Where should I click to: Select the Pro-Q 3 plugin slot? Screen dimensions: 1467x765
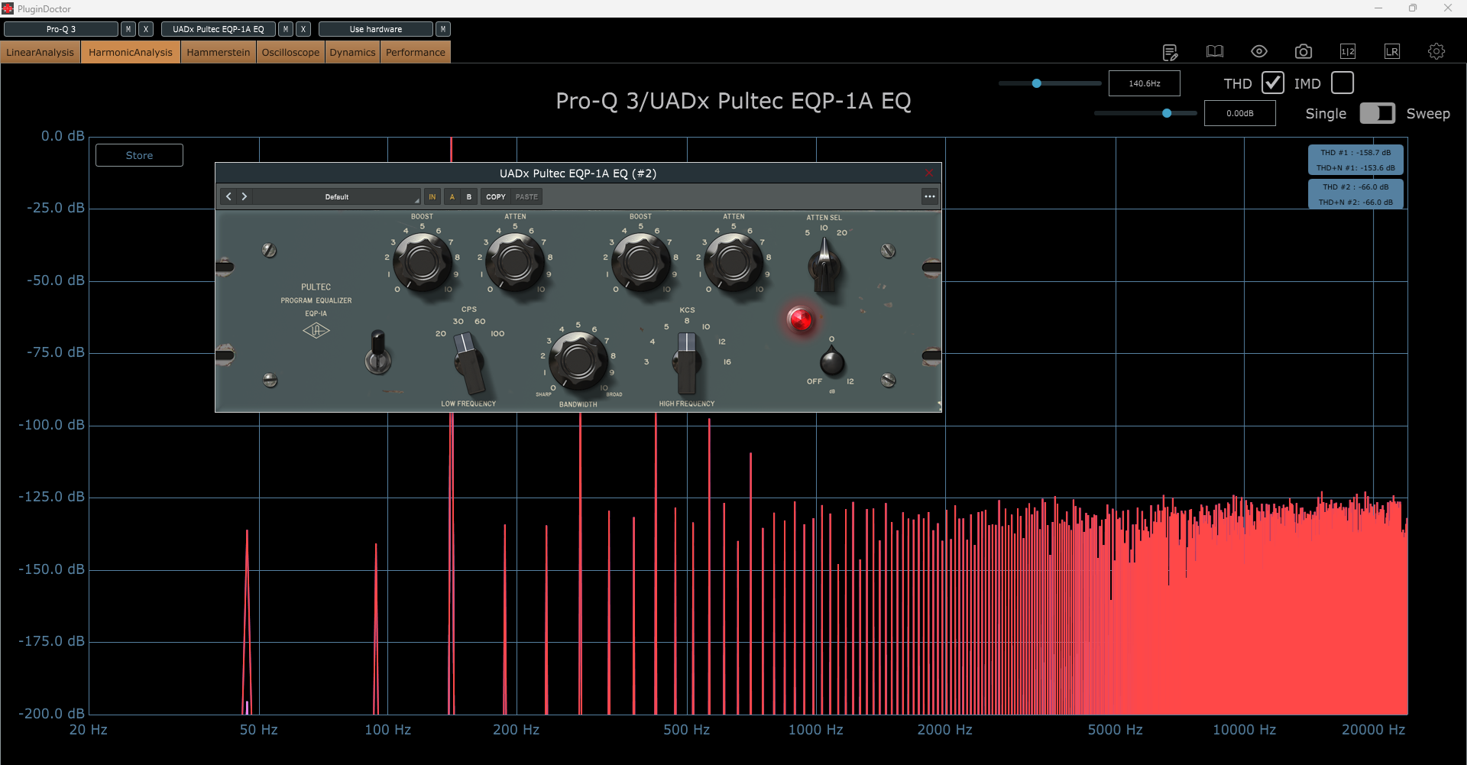(x=61, y=29)
